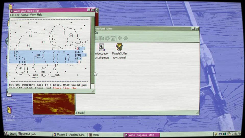Click the speaker volume icon in system tray

click(x=225, y=134)
